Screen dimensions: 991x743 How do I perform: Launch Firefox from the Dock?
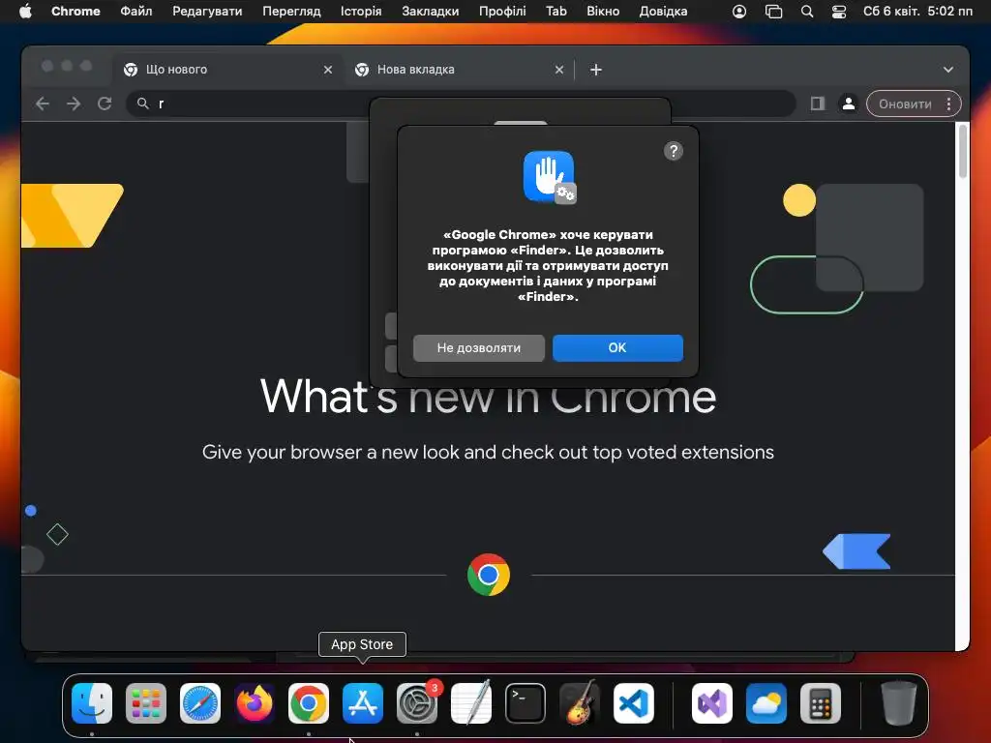(x=255, y=703)
